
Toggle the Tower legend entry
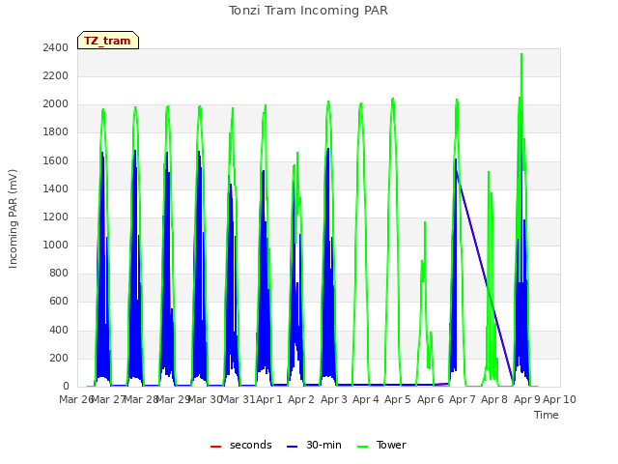(x=381, y=445)
